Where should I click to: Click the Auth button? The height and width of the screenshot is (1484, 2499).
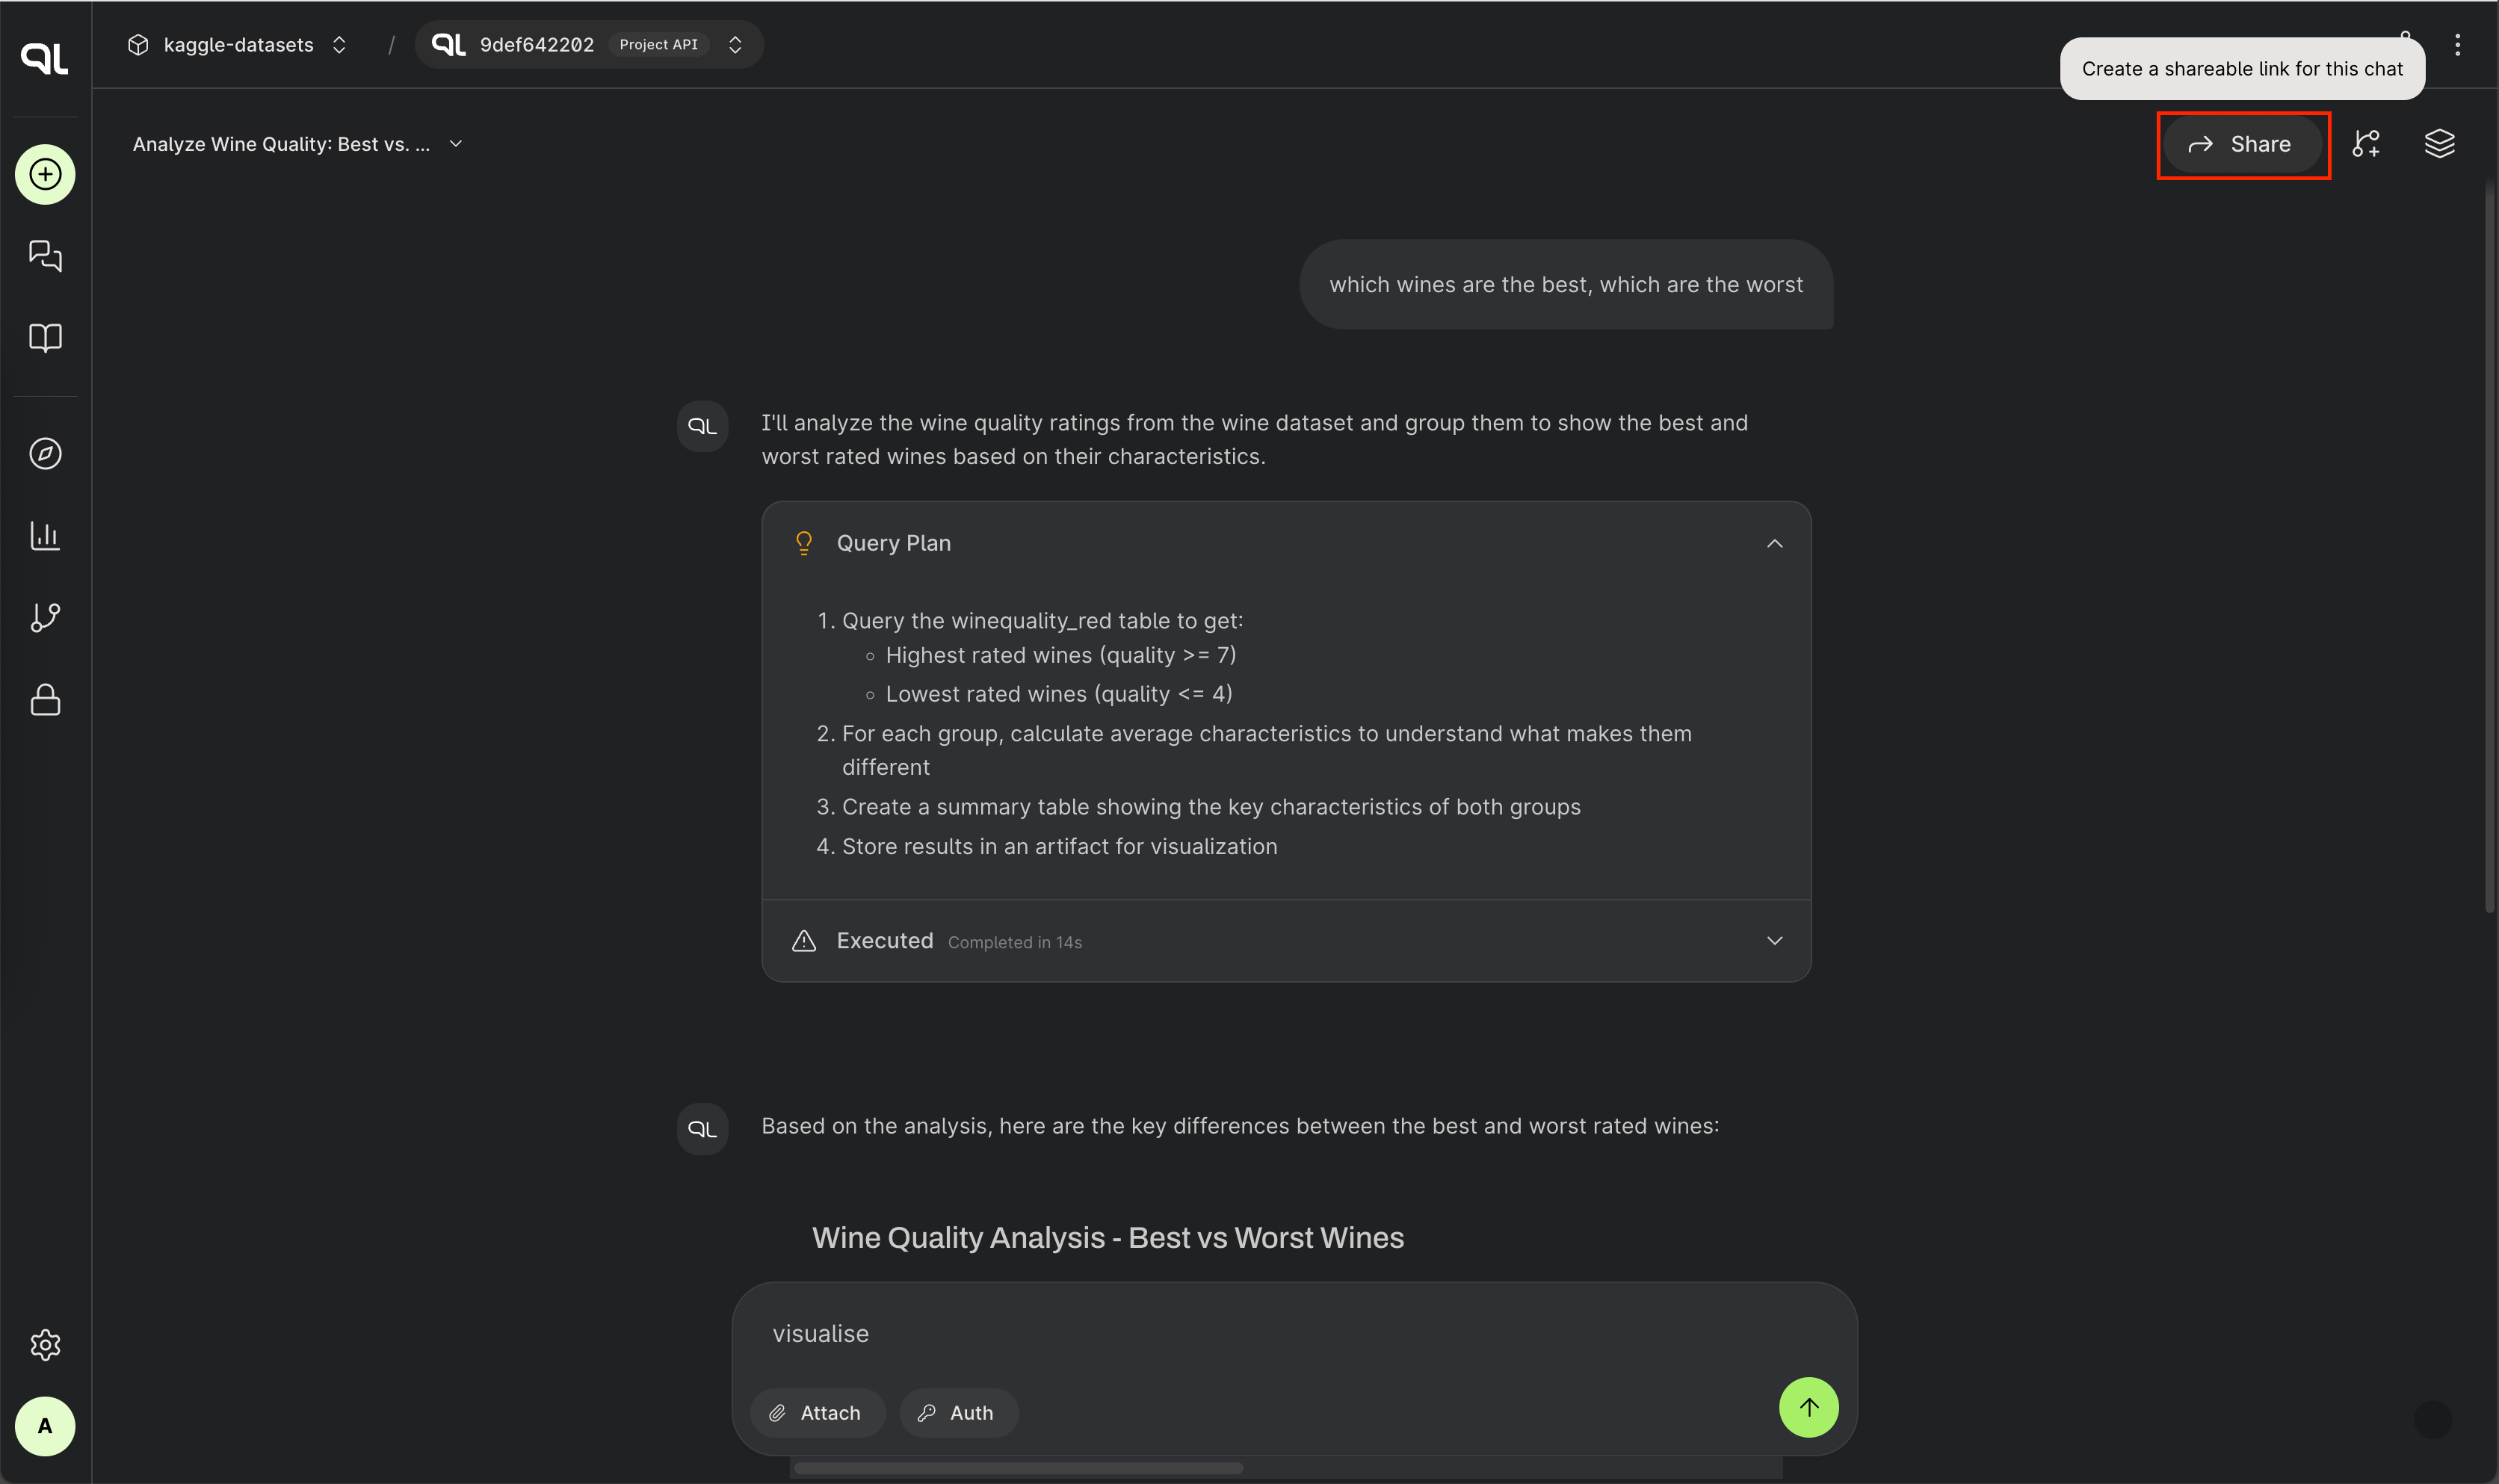(957, 1413)
